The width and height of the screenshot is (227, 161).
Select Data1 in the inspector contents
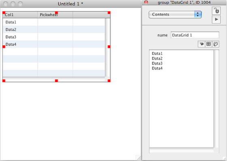(157, 54)
